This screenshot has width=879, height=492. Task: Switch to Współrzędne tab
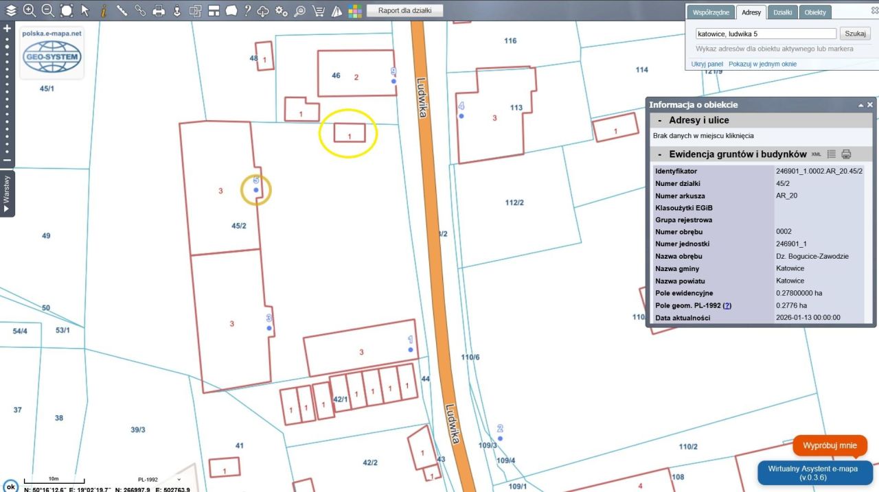pos(711,12)
